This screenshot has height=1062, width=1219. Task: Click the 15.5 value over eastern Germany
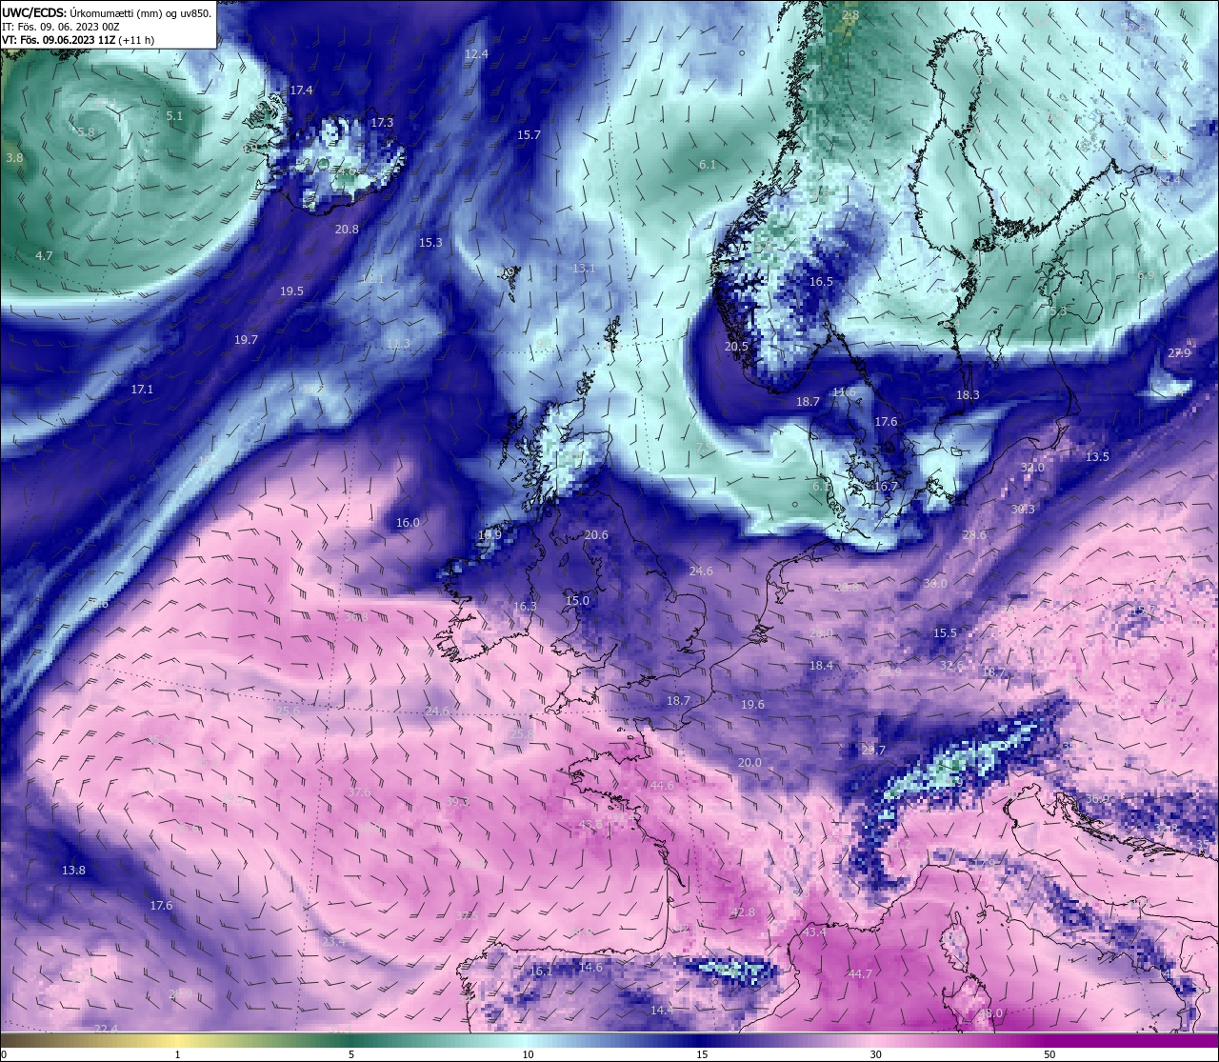click(x=945, y=633)
